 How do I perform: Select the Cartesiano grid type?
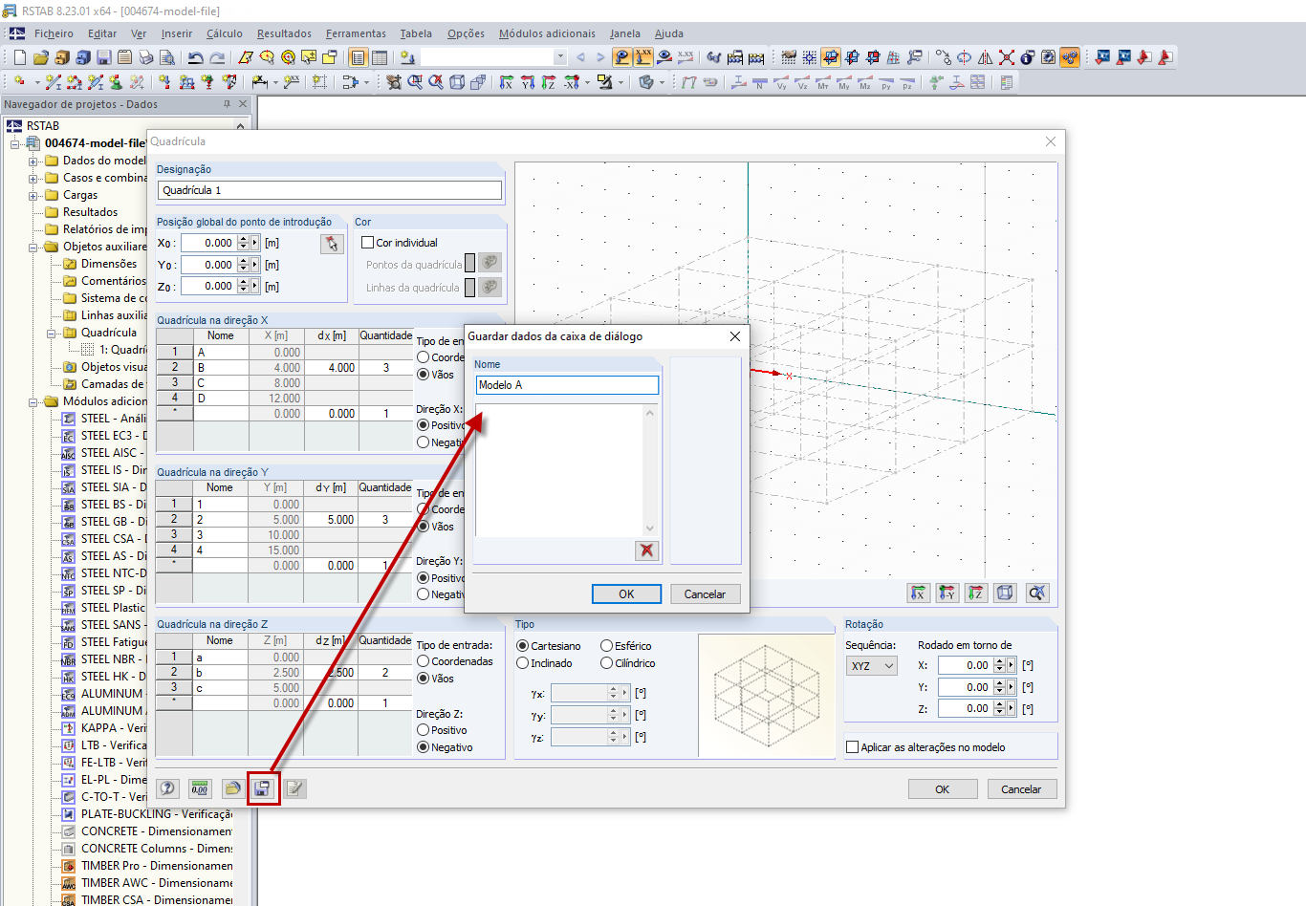pyautogui.click(x=523, y=646)
